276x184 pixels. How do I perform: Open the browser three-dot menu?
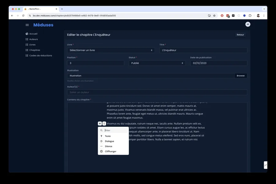264,16
